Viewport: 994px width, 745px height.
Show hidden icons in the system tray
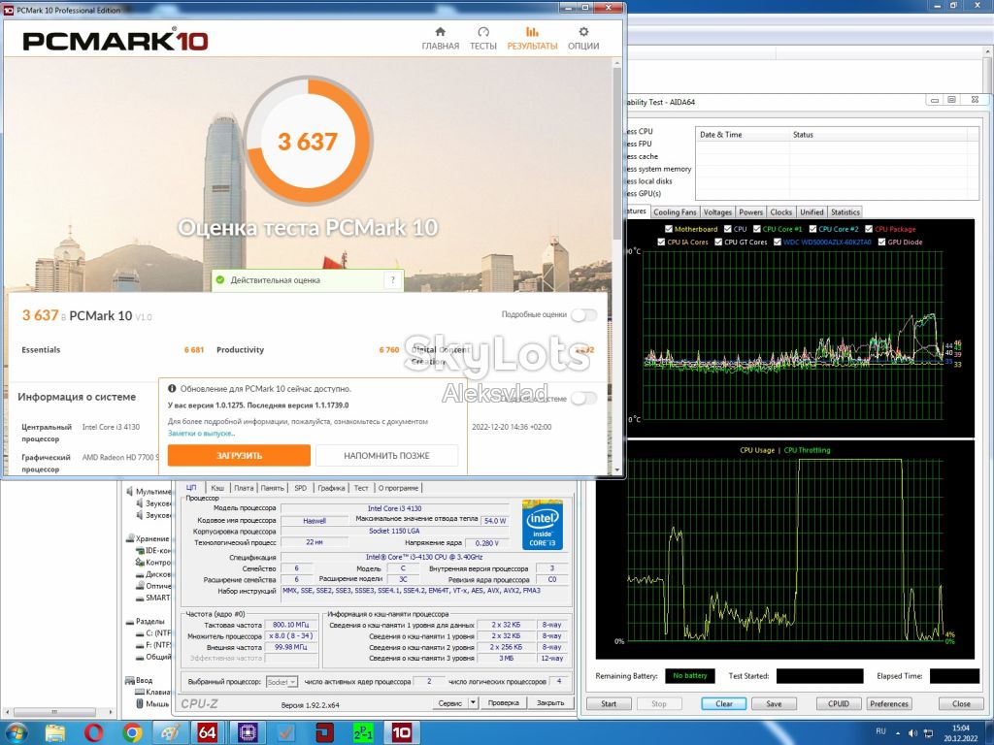(x=898, y=733)
